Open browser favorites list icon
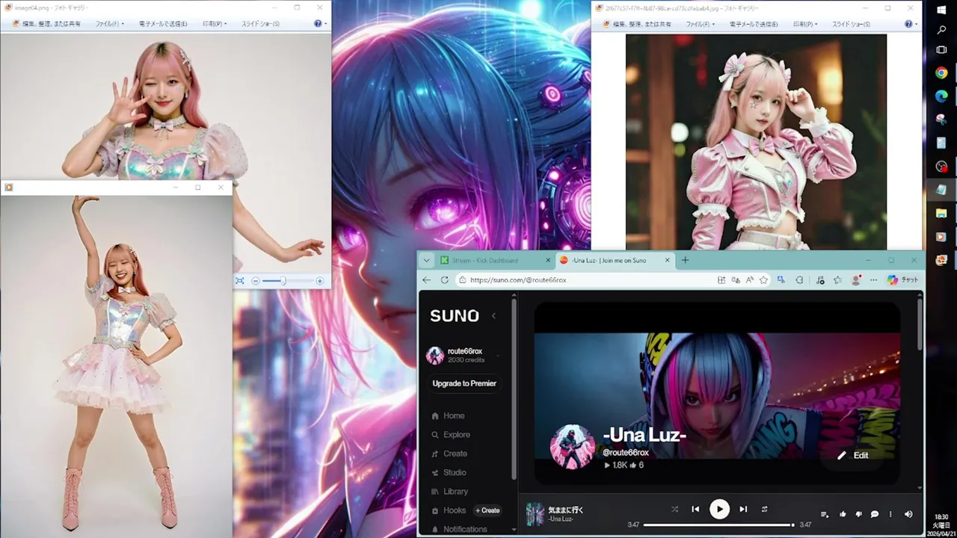Screen dimensions: 957x538 [x=837, y=279]
